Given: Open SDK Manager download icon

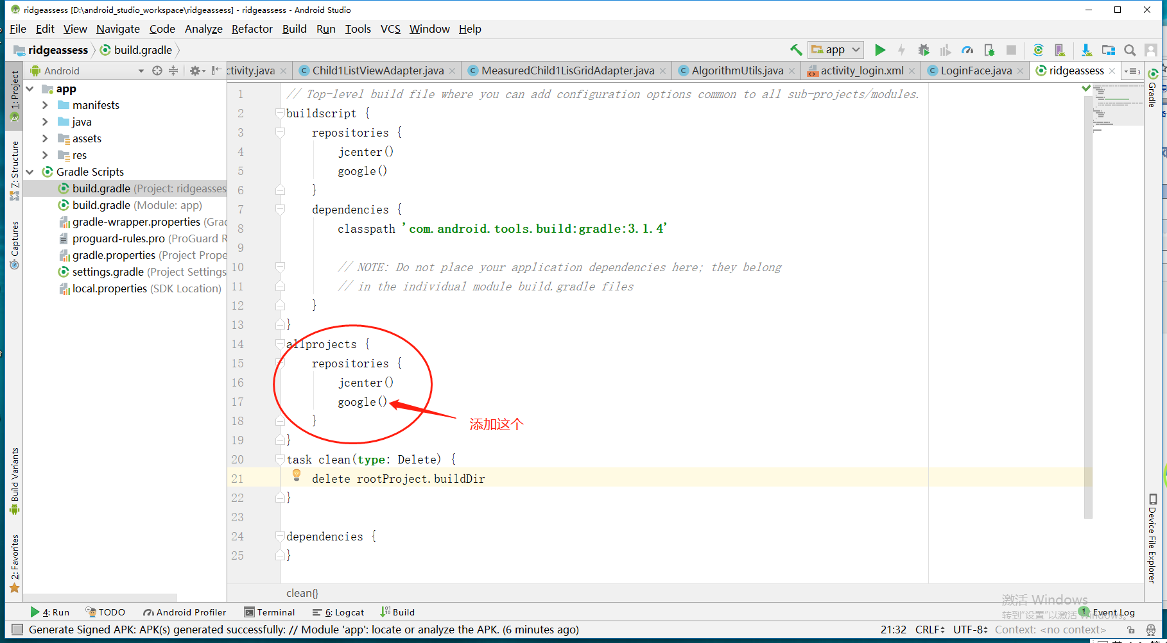Looking at the screenshot, I should tap(1086, 50).
